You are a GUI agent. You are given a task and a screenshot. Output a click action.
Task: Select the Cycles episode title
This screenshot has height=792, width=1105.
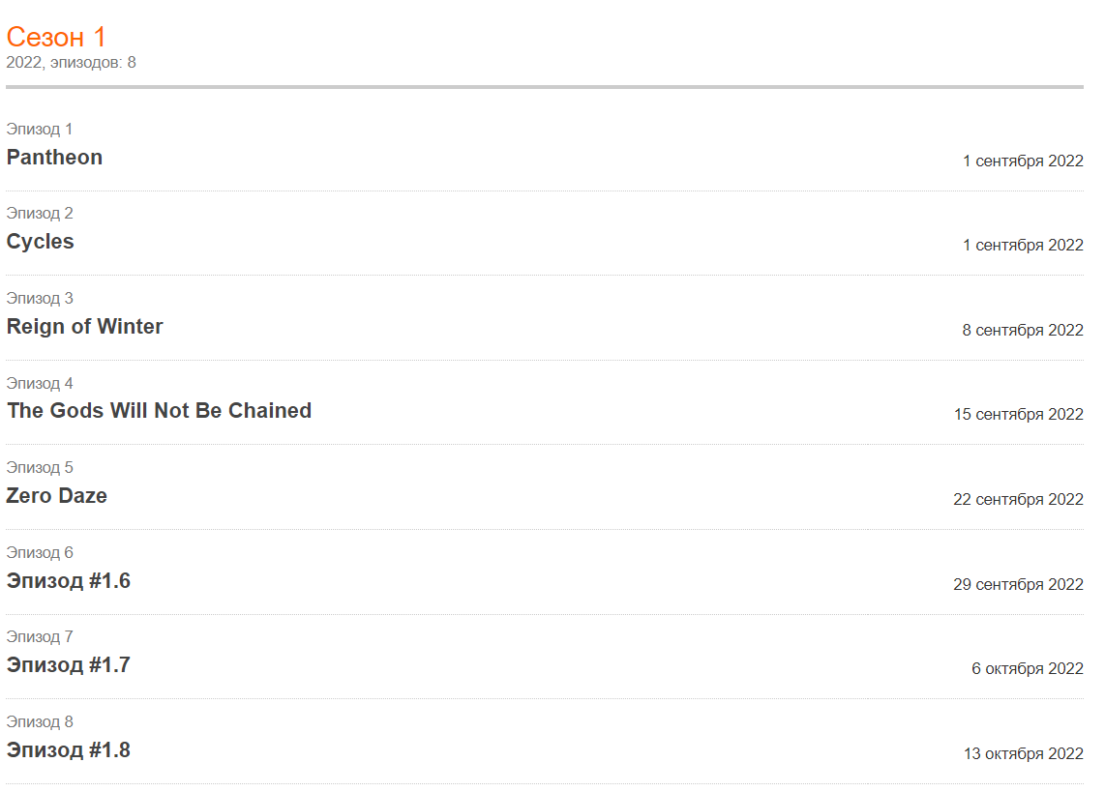[x=41, y=242]
